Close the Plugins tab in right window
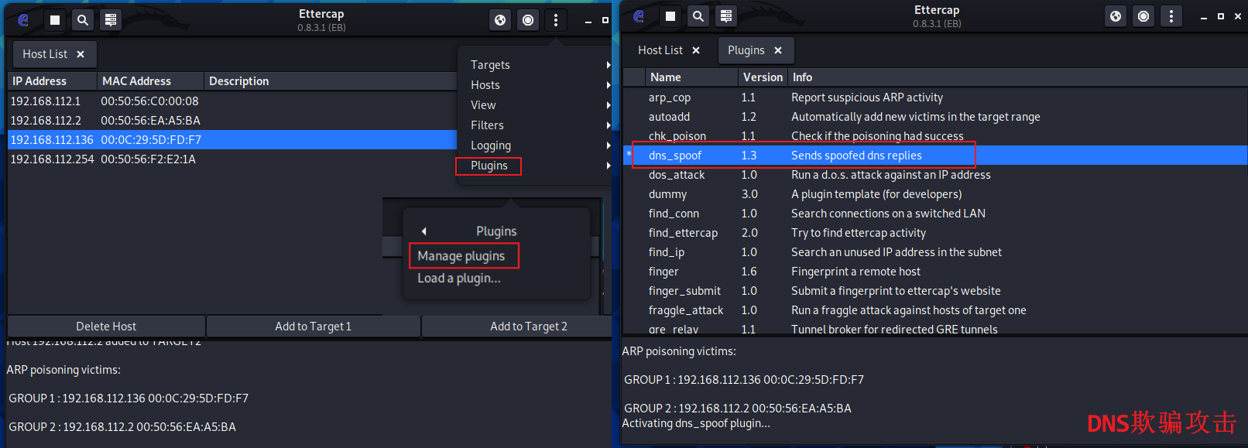1248x448 pixels. (x=778, y=50)
